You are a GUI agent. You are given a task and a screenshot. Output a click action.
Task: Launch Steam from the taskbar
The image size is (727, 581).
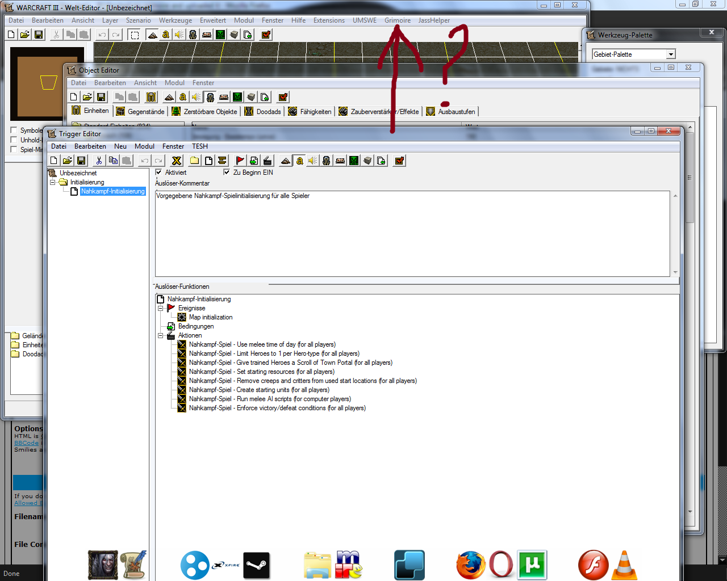coord(257,565)
